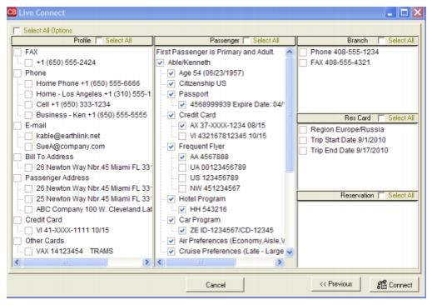Click left arrow on Passenger horizontal scrollbar
Viewport: 432px width, 305px height.
click(160, 262)
